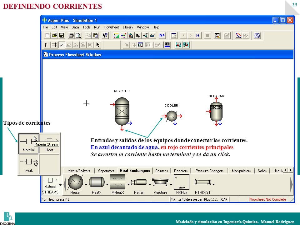Expand the dropdown arrow next to Hetran
The height and width of the screenshot is (225, 300).
point(150,184)
